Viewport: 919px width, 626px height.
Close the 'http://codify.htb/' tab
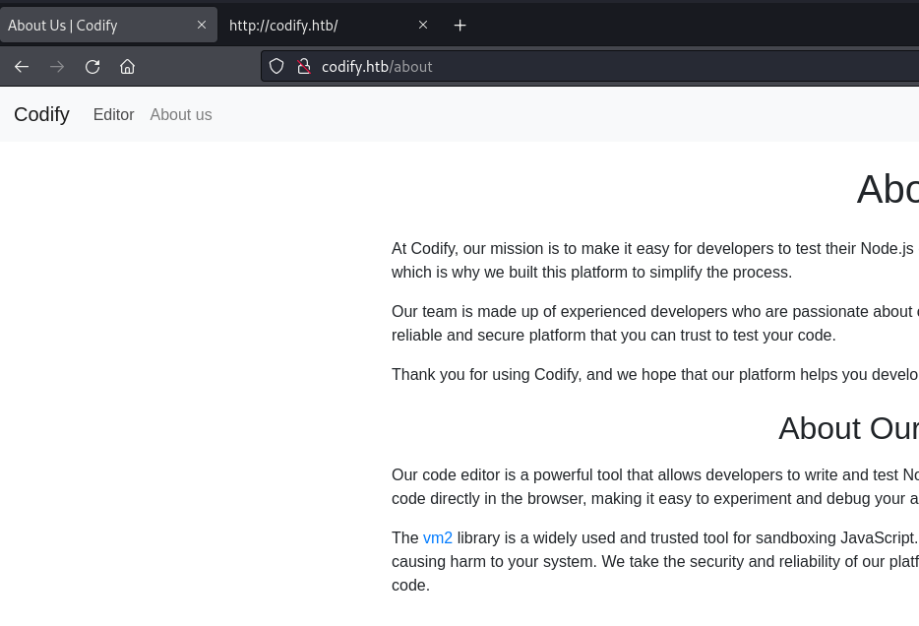coord(423,26)
